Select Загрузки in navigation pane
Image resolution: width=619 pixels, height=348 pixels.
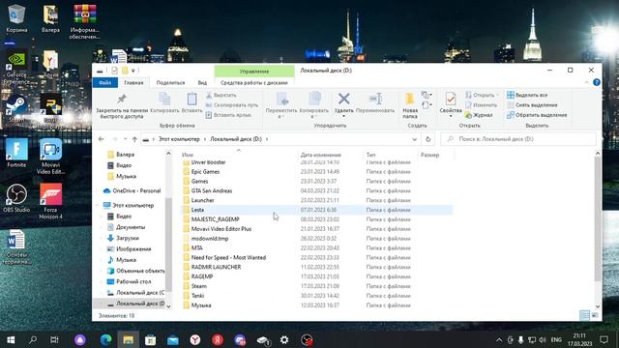pyautogui.click(x=127, y=238)
